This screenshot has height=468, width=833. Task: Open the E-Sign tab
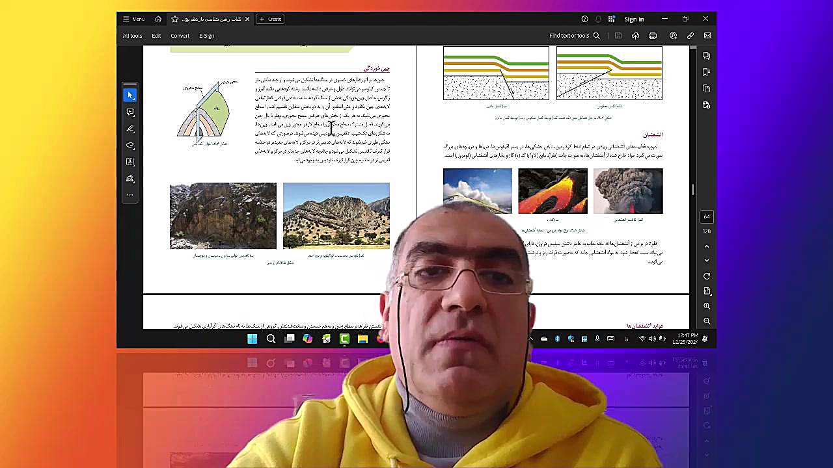(207, 36)
